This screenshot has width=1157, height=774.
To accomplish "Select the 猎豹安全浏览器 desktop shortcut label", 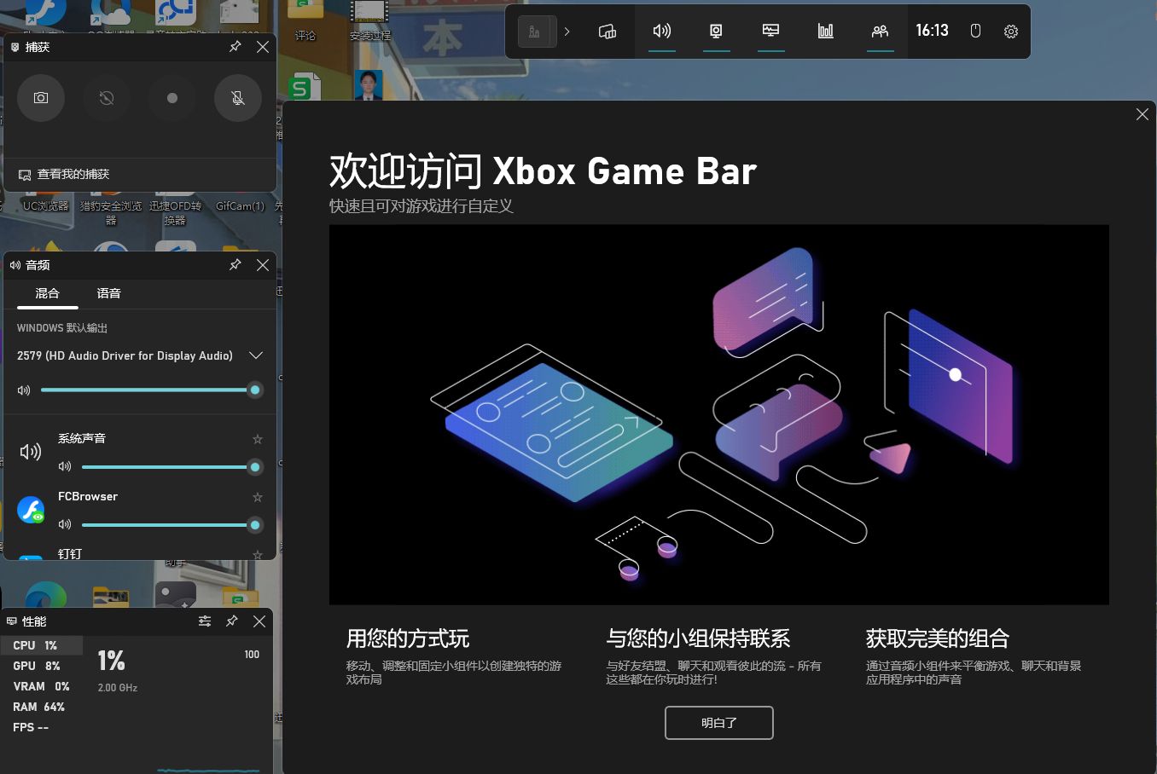I will (x=111, y=213).
